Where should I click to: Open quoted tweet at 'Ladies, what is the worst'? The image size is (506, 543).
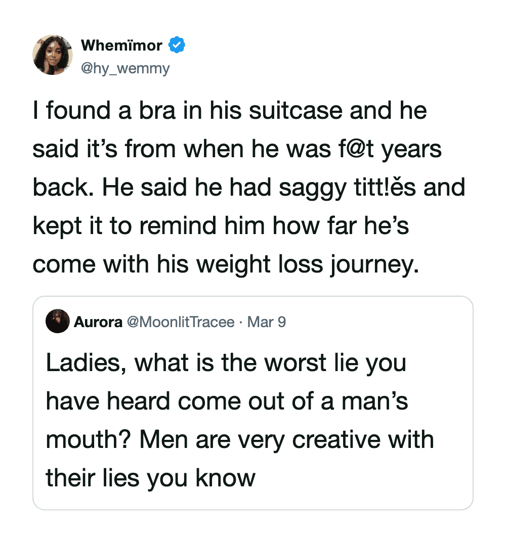(226, 363)
